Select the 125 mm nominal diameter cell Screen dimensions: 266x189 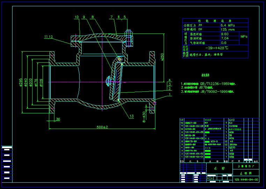tap(227, 30)
